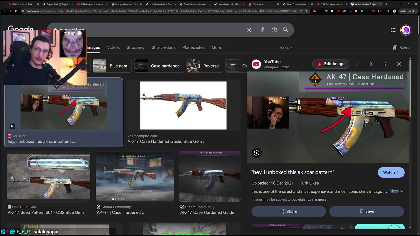
Task: Go to previous image in preview panel
Action: click(358, 64)
